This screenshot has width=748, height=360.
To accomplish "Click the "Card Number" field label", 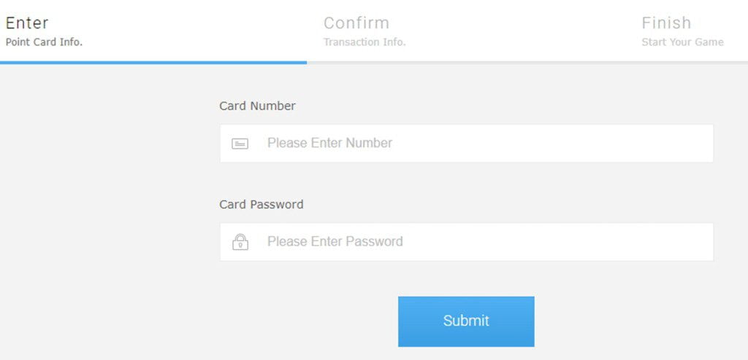I will click(x=257, y=106).
